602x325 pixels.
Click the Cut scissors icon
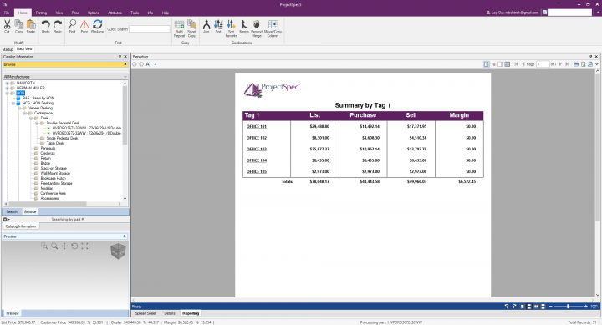click(7, 27)
